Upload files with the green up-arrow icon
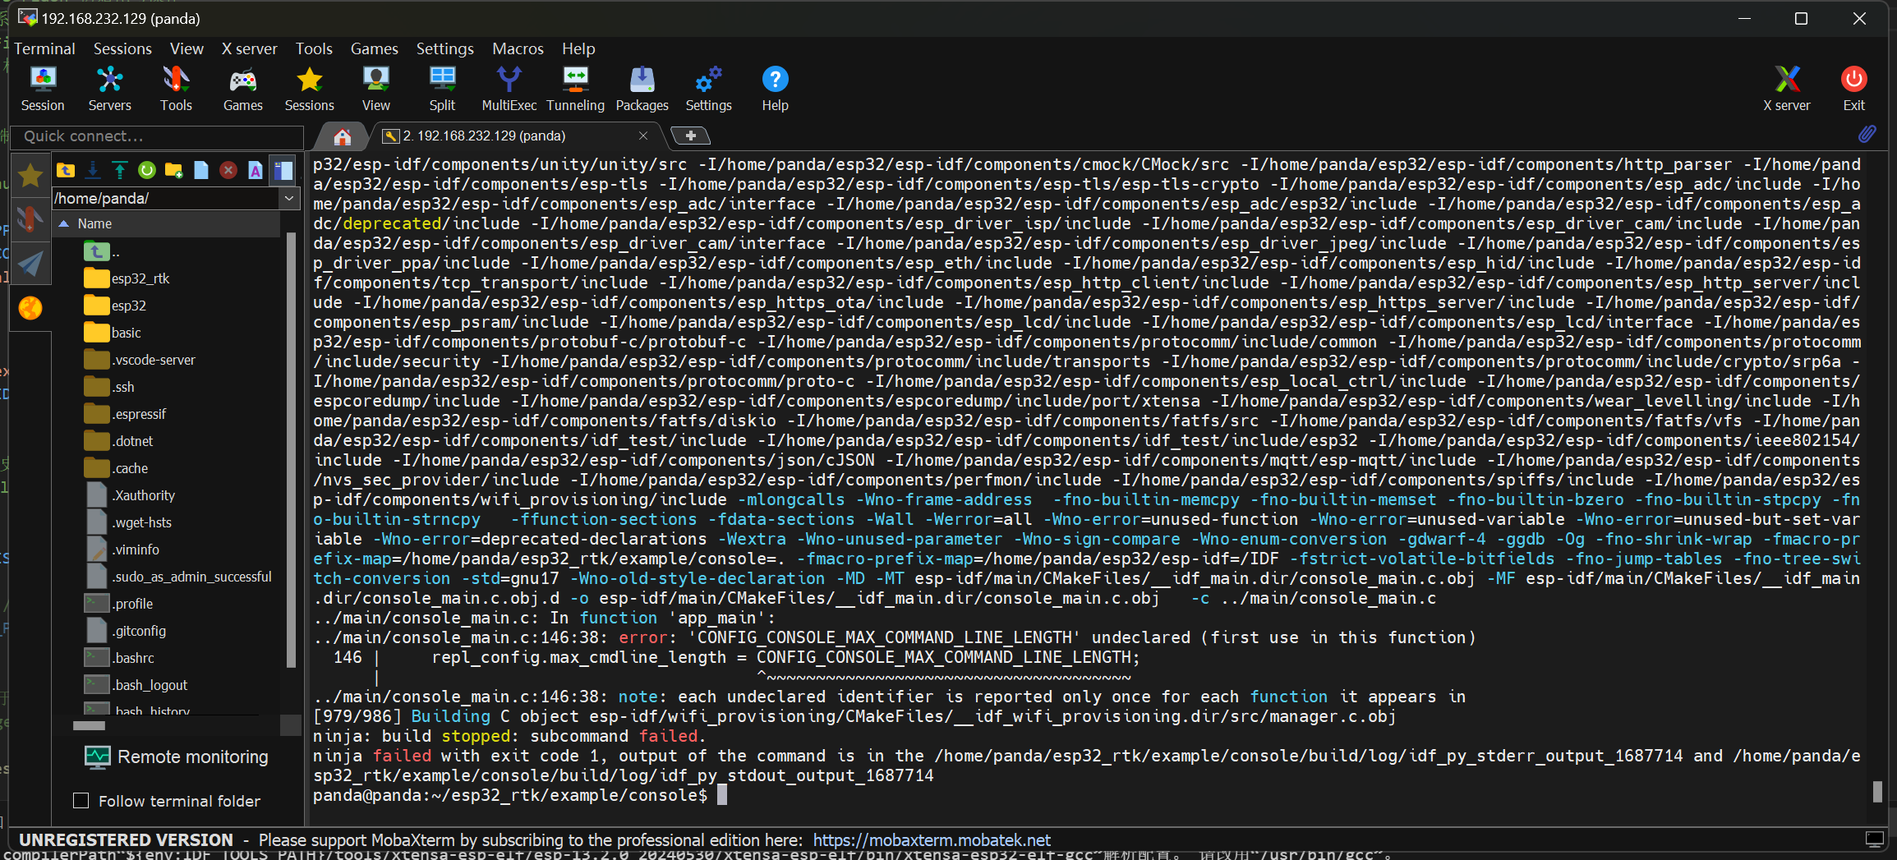This screenshot has height=860, width=1897. point(120,170)
